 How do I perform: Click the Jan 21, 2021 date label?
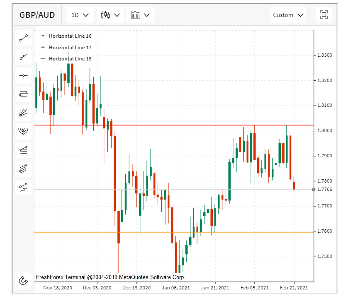[215, 288]
